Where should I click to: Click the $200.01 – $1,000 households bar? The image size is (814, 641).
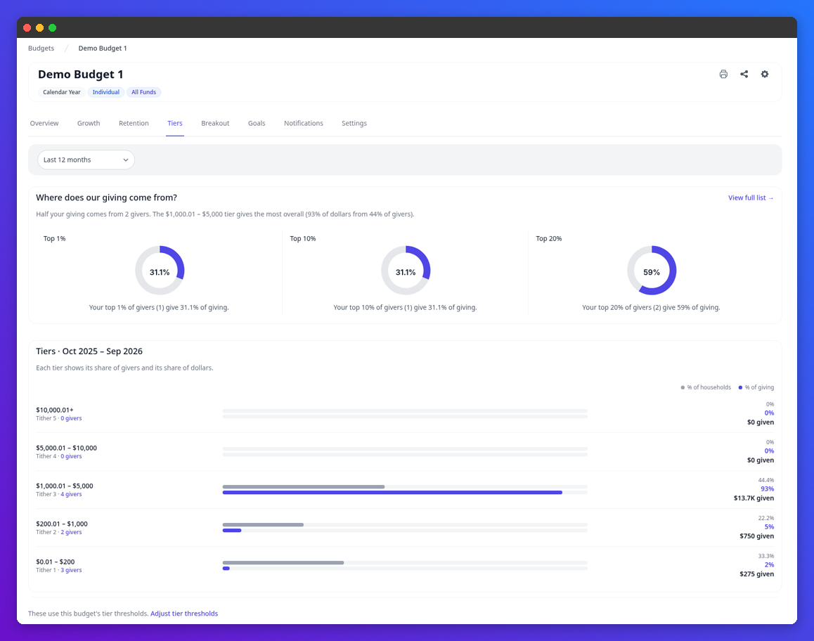pos(263,525)
